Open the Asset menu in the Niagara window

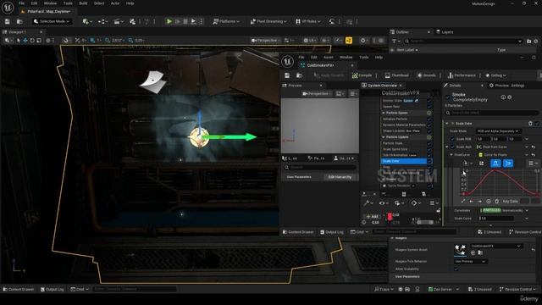coord(329,57)
